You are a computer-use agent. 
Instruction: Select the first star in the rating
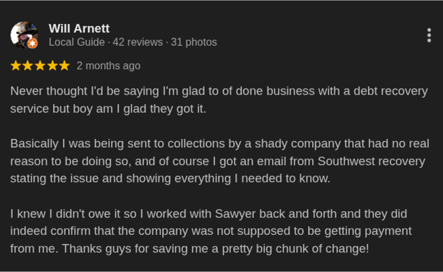point(16,66)
